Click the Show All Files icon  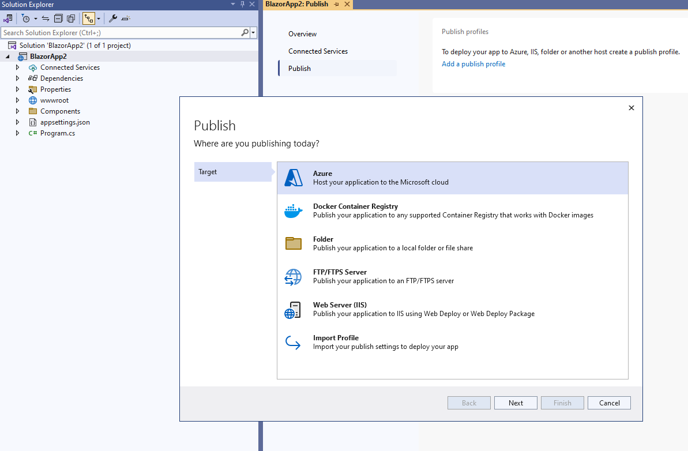click(70, 18)
